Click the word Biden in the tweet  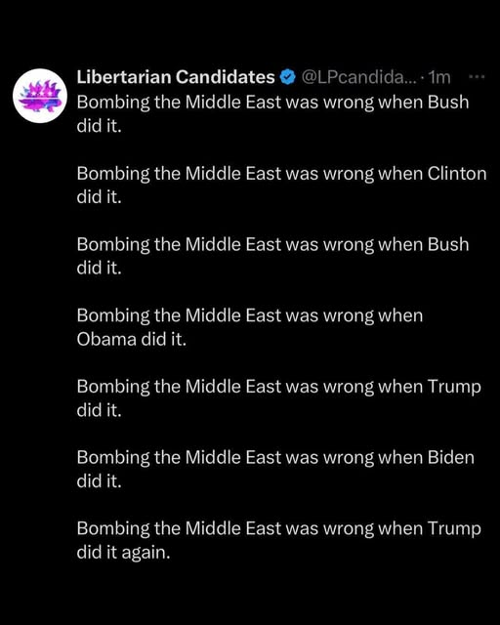[451, 457]
